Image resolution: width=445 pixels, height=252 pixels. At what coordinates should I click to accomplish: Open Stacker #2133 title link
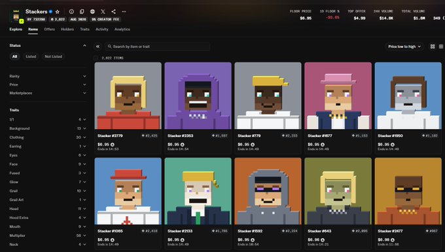[180, 231]
